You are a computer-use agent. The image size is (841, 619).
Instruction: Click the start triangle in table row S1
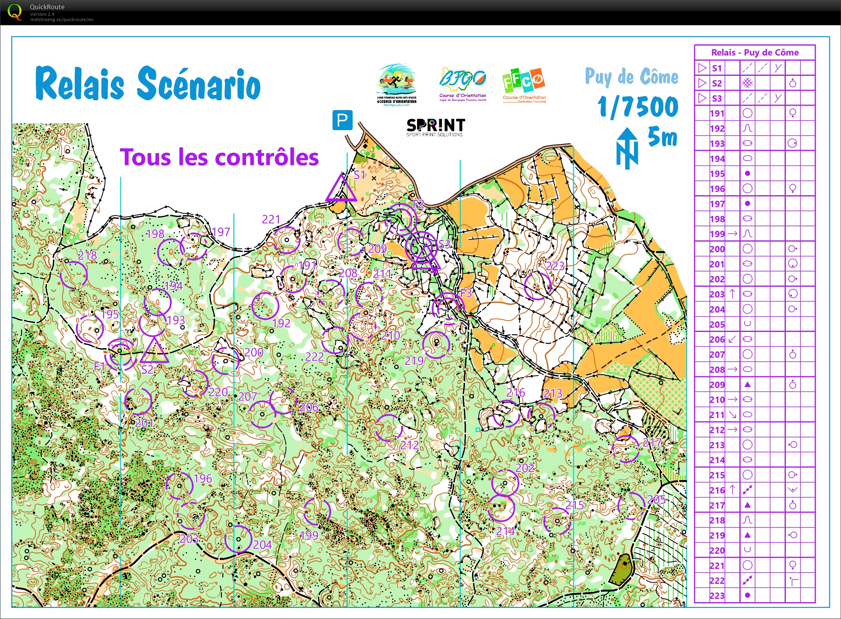pyautogui.click(x=702, y=68)
